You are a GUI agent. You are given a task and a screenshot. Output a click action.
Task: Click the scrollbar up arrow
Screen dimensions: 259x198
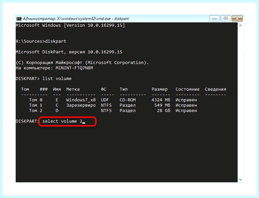coord(240,25)
